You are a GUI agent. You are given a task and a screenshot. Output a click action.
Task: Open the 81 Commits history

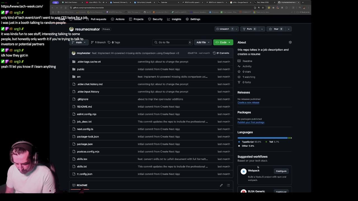tap(221, 53)
